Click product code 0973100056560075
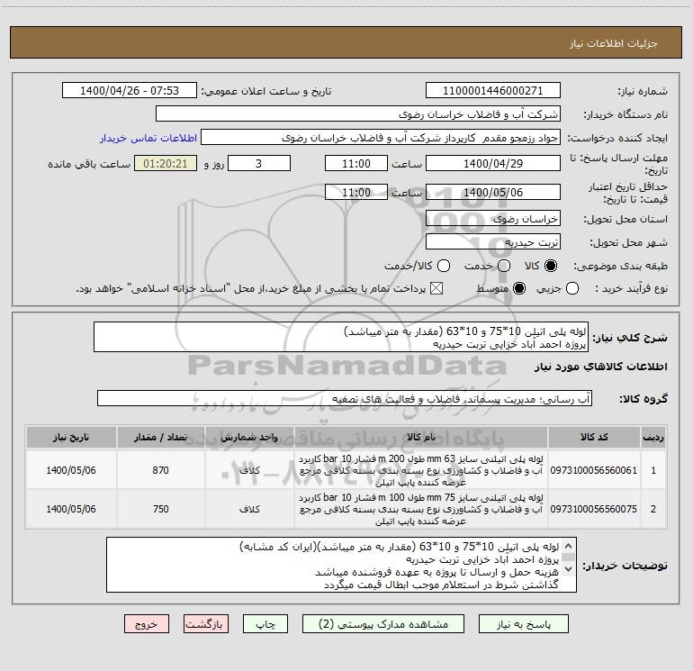 (594, 509)
